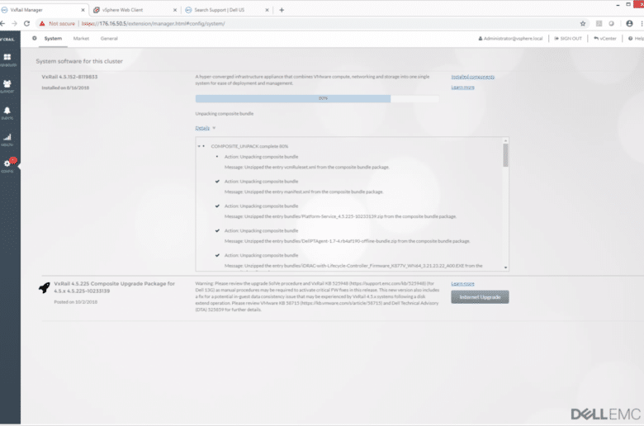Click the gear icon beside System tab
Image resolution: width=644 pixels, height=426 pixels.
click(35, 38)
